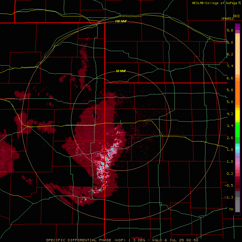Select the 1.0 scale value

[x=230, y=162]
